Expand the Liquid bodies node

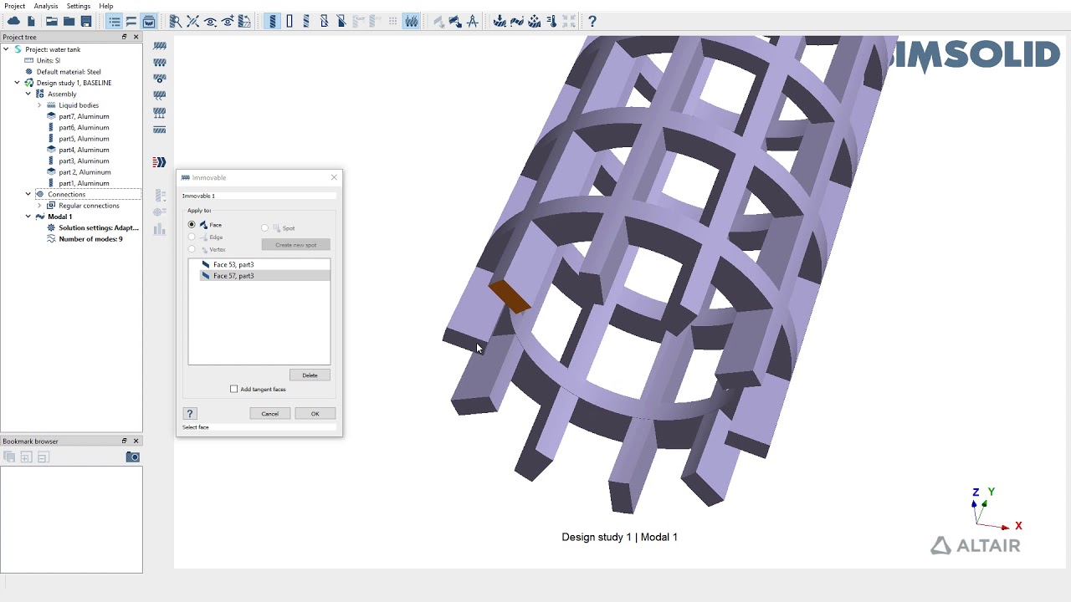(39, 105)
